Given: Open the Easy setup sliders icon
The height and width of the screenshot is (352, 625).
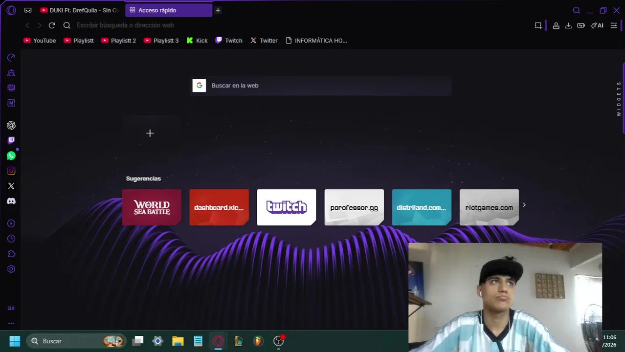Looking at the screenshot, I should pyautogui.click(x=614, y=25).
